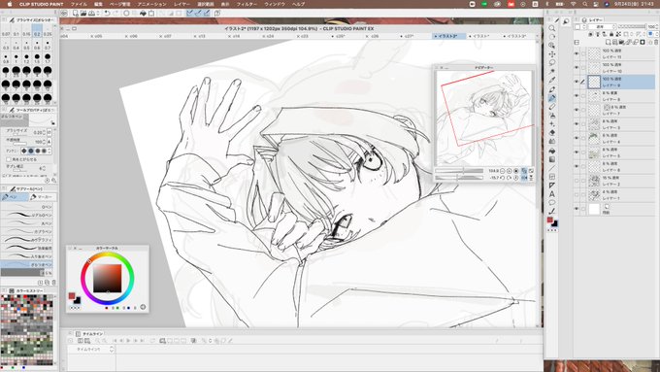Open the 編集 menu
Screen dimensions: 660x372
point(98,4)
